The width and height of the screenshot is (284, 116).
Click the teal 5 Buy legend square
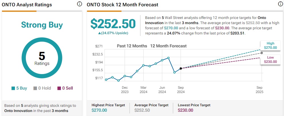tap(13, 88)
